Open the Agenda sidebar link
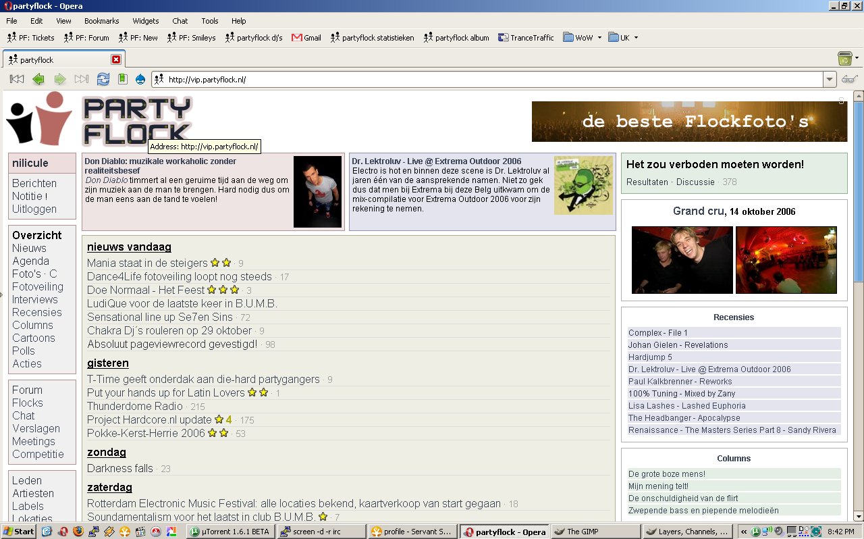 tap(30, 261)
